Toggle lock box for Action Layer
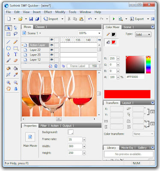The width and height of the screenshot is (160, 171). 56,45
